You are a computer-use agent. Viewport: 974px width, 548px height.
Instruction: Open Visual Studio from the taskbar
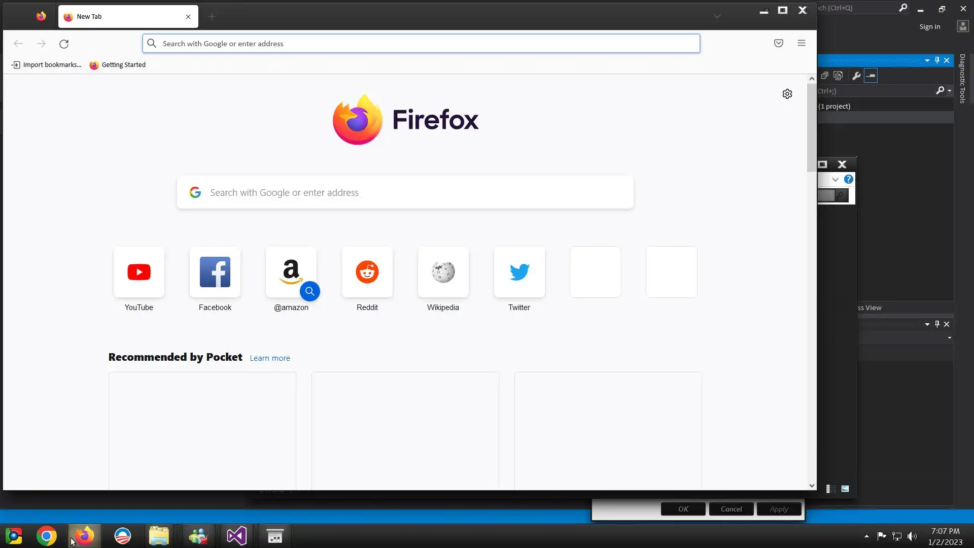point(236,536)
